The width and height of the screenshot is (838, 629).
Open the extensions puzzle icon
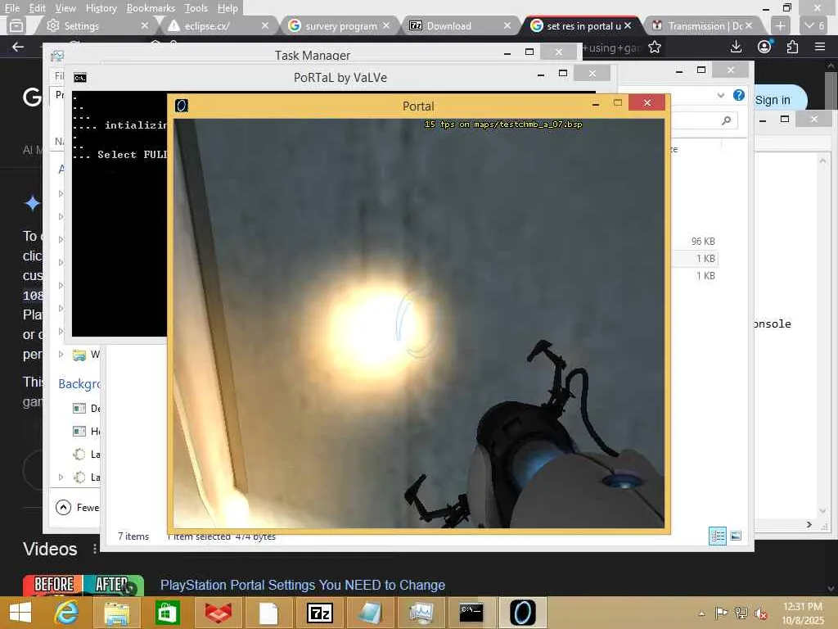click(792, 47)
